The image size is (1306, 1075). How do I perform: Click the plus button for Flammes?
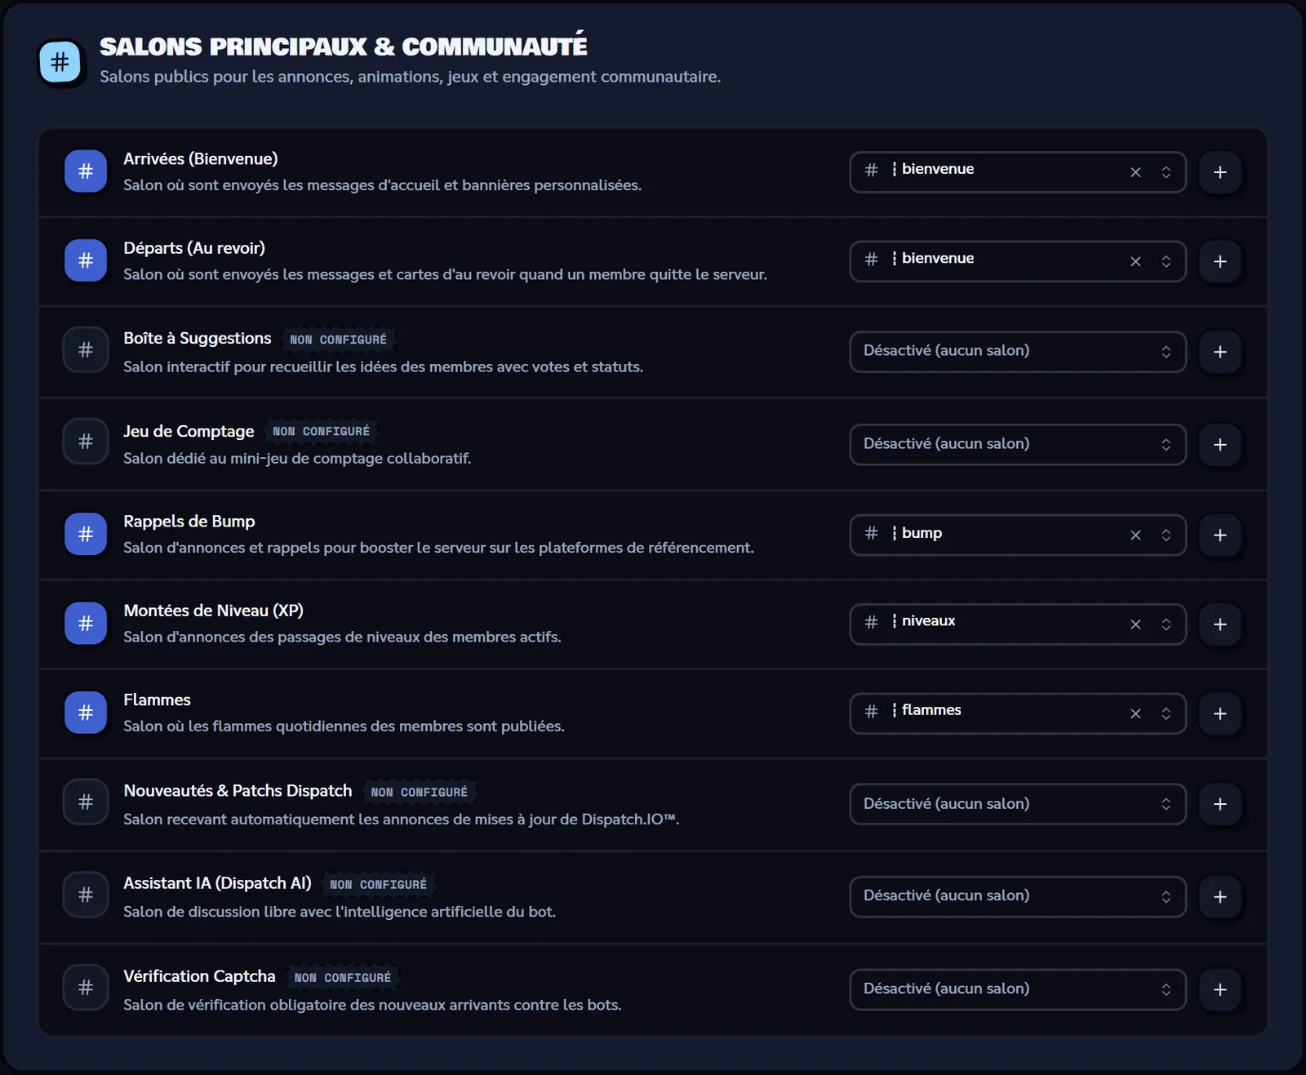(1220, 713)
